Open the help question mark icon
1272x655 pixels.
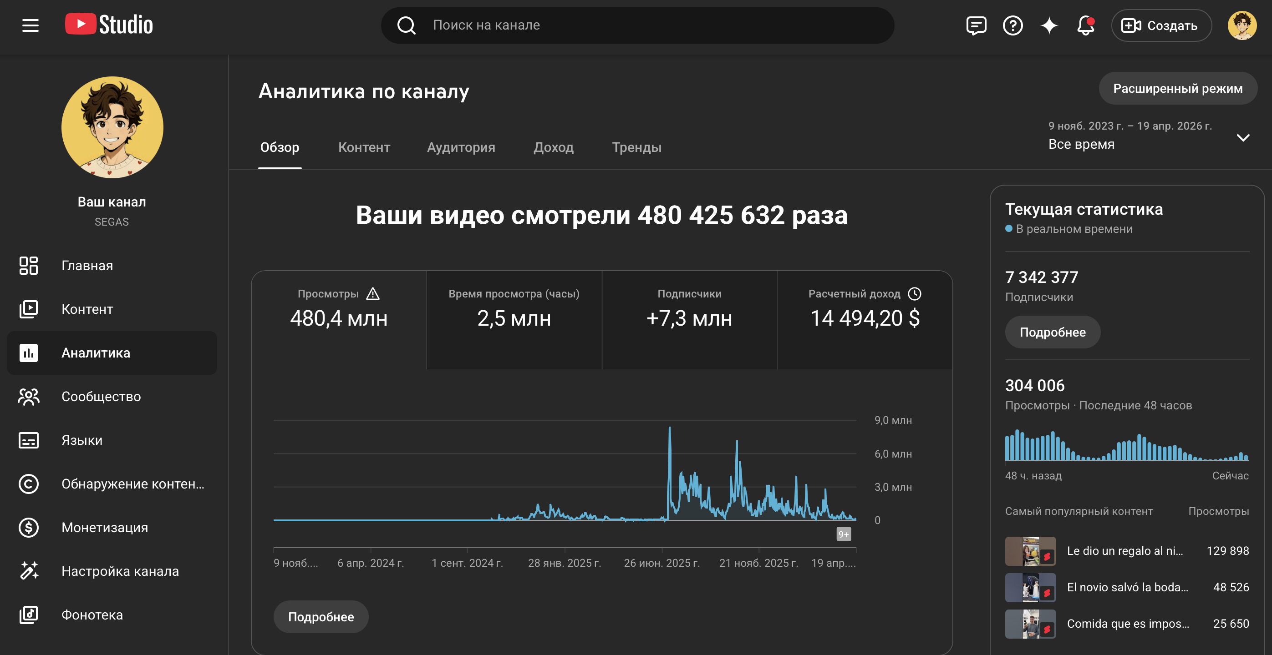[x=1012, y=25]
